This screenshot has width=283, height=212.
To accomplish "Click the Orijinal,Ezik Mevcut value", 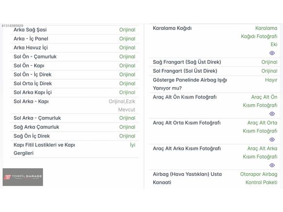I will click(122, 105).
